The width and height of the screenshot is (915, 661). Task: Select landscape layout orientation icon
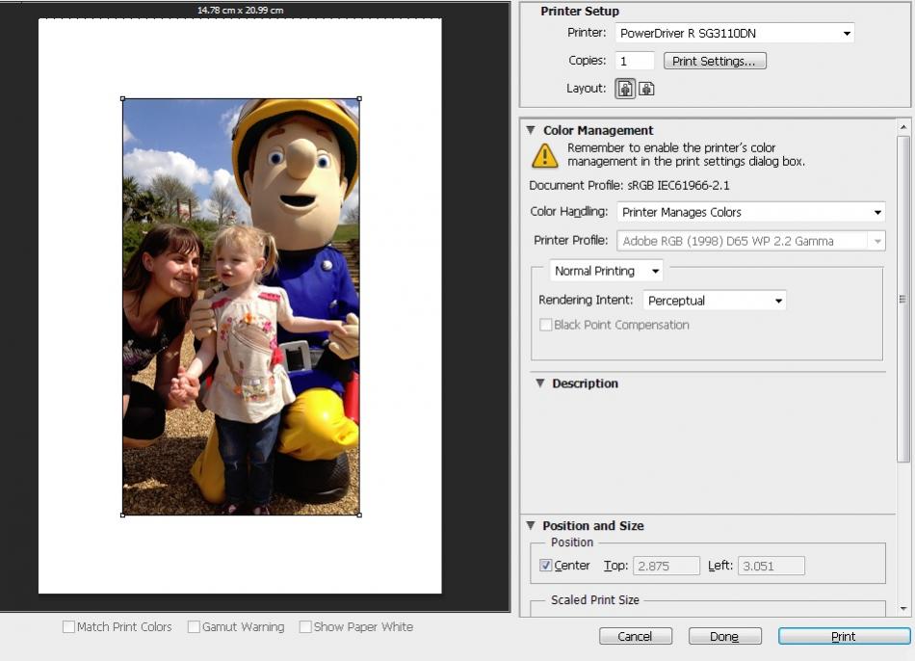(x=646, y=89)
